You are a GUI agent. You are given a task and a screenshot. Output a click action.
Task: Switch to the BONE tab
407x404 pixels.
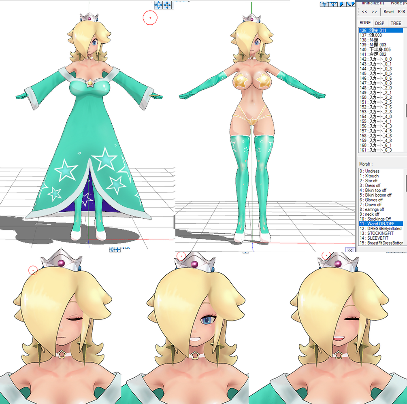pyautogui.click(x=365, y=23)
